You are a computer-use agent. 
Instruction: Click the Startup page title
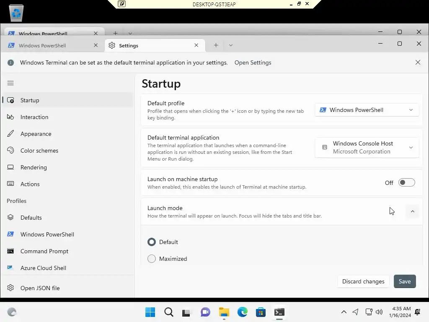pyautogui.click(x=161, y=84)
